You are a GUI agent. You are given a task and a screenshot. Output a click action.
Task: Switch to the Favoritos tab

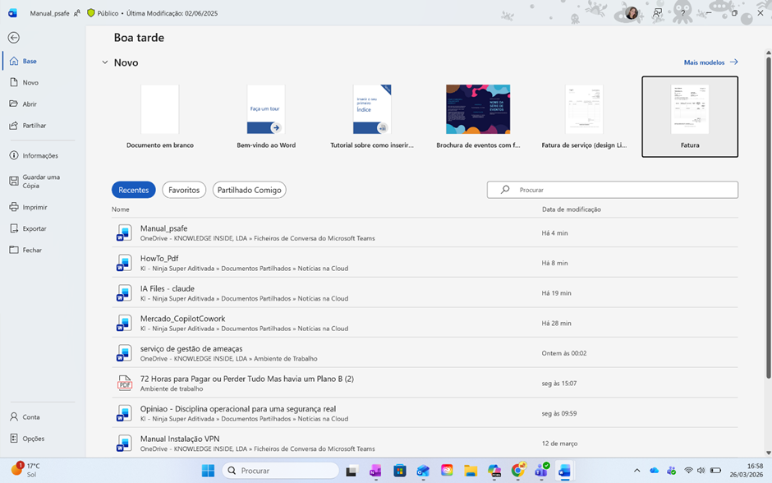click(184, 190)
